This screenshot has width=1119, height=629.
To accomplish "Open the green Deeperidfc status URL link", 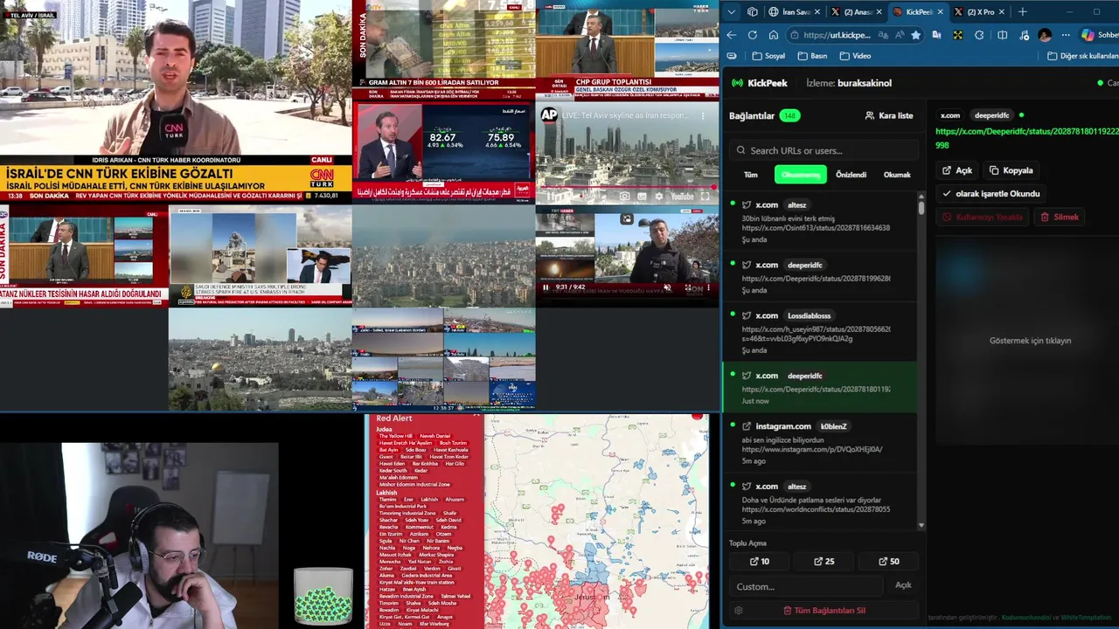I will pos(1026,138).
